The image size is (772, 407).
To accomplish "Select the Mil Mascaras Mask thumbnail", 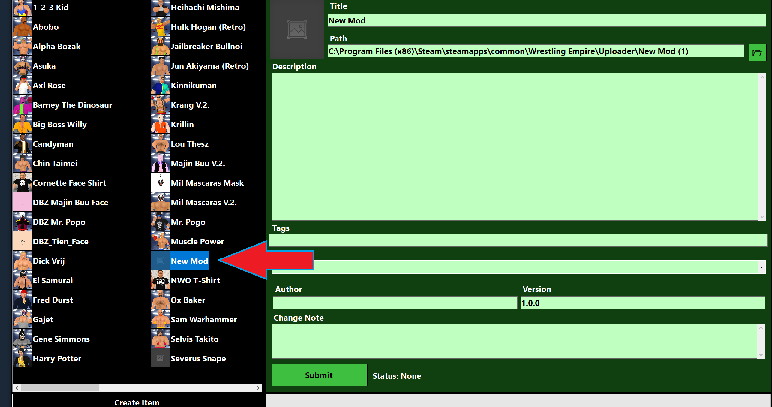I will click(160, 183).
